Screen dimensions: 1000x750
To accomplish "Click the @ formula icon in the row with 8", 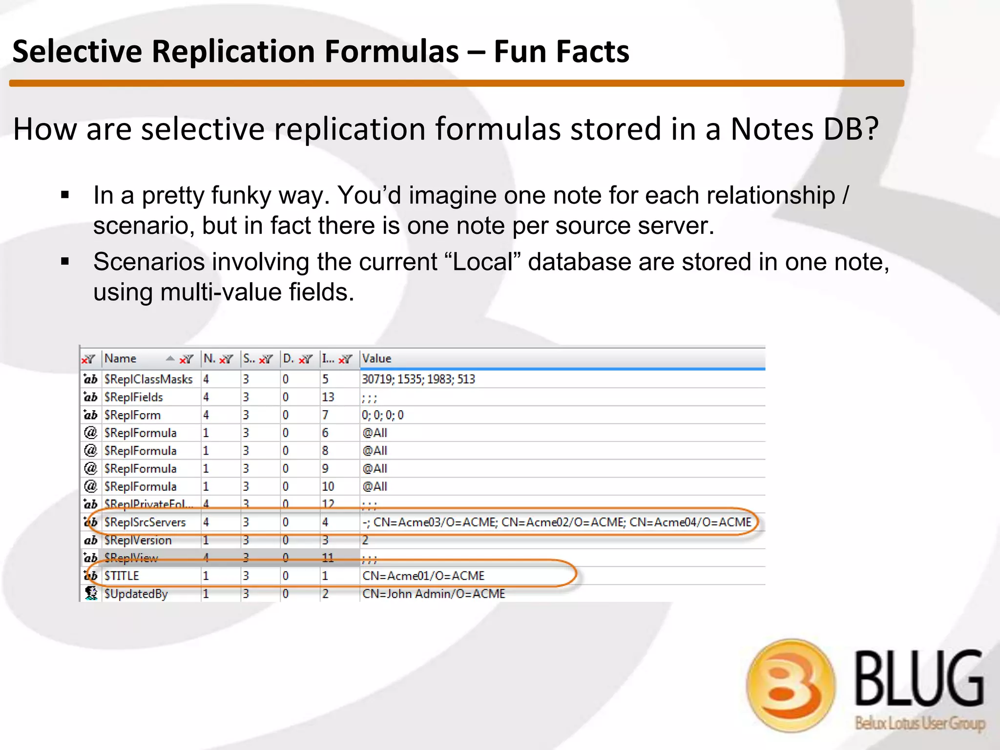I will click(x=90, y=450).
